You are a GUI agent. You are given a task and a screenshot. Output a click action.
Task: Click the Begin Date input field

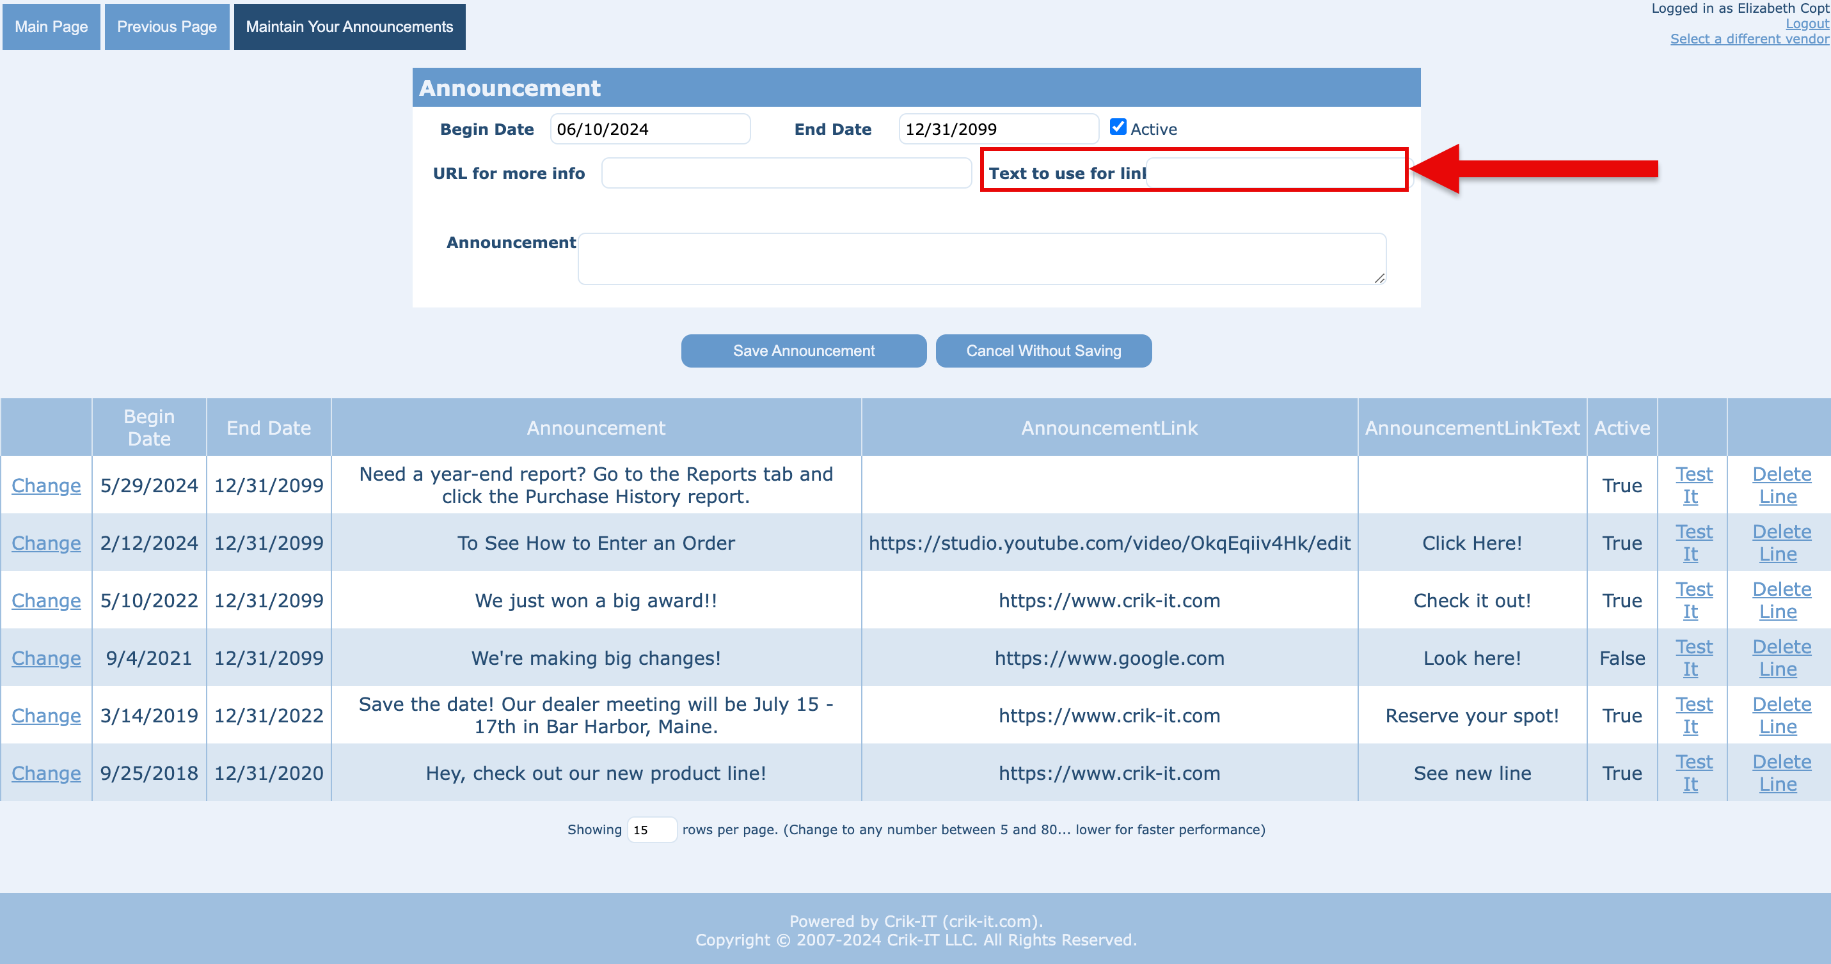(649, 129)
